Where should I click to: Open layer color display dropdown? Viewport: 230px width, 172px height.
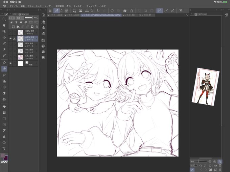point(12,18)
